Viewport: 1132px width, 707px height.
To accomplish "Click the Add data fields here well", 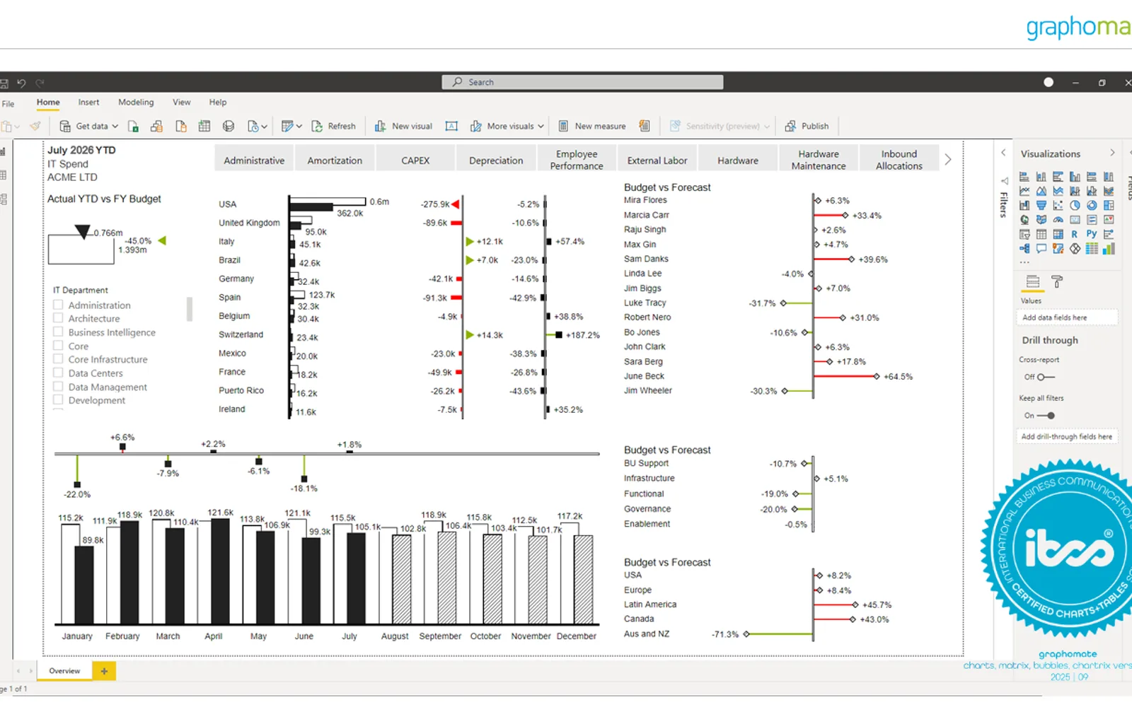I will (x=1066, y=317).
